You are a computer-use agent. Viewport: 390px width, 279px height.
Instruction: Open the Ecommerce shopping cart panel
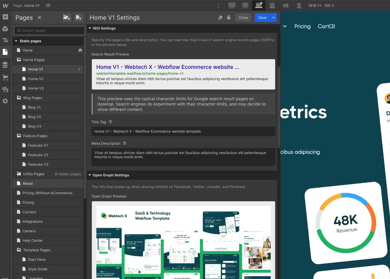tap(5, 77)
